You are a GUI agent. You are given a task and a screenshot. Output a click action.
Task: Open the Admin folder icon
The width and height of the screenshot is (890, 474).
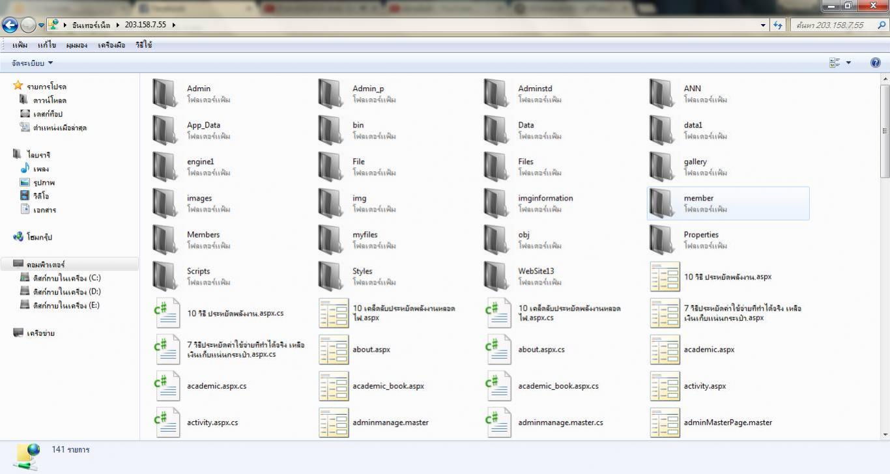pyautogui.click(x=165, y=93)
